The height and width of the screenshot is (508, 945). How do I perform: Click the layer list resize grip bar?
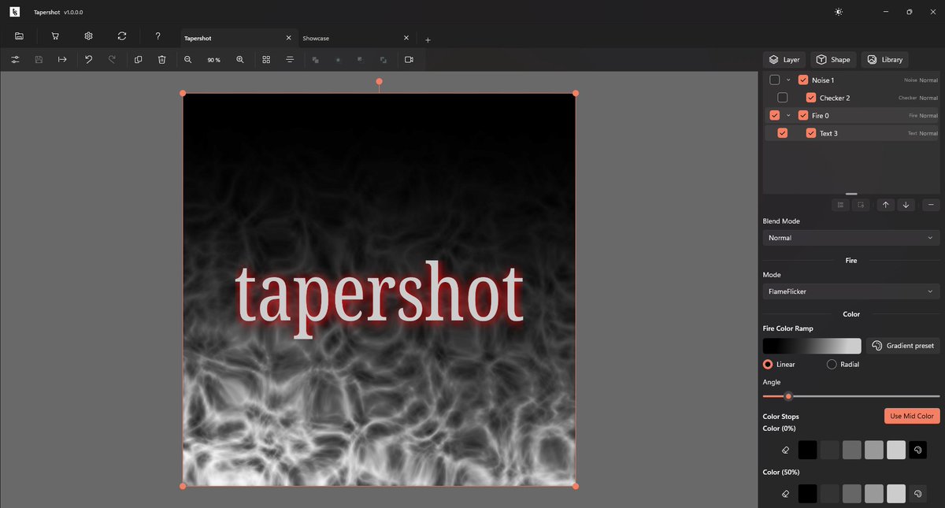pos(851,194)
